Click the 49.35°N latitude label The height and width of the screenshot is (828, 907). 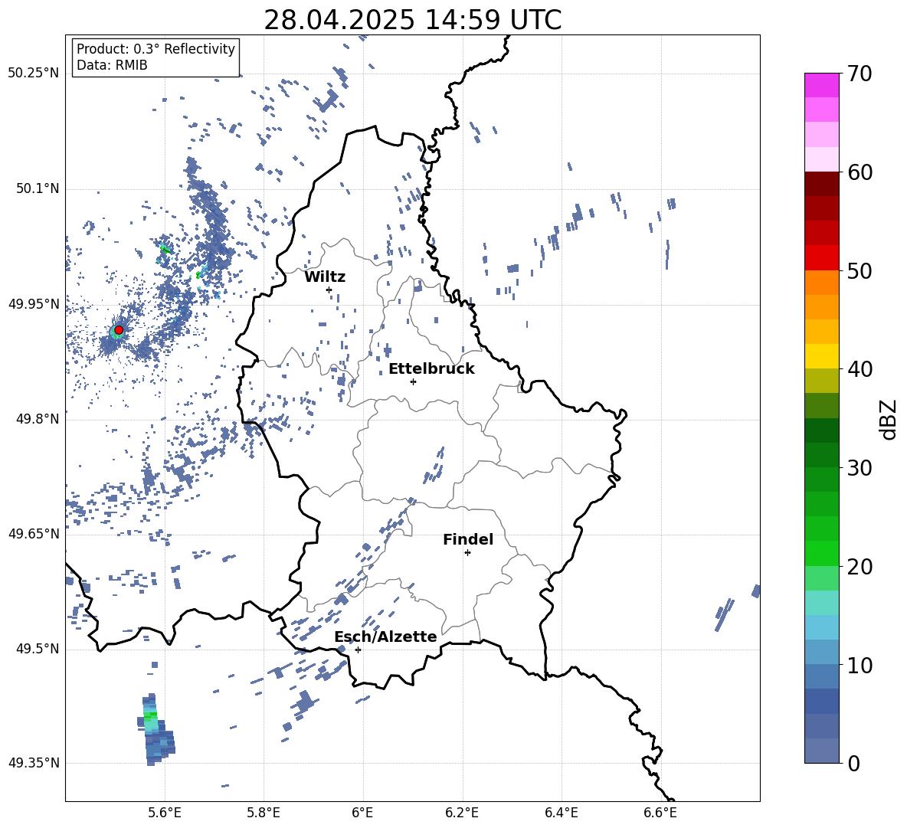tap(34, 763)
